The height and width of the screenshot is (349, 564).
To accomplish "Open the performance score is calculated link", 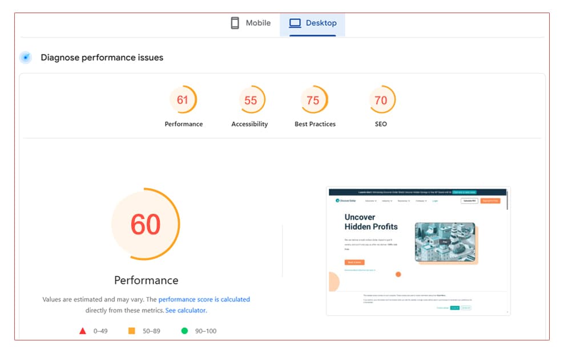I will (204, 299).
